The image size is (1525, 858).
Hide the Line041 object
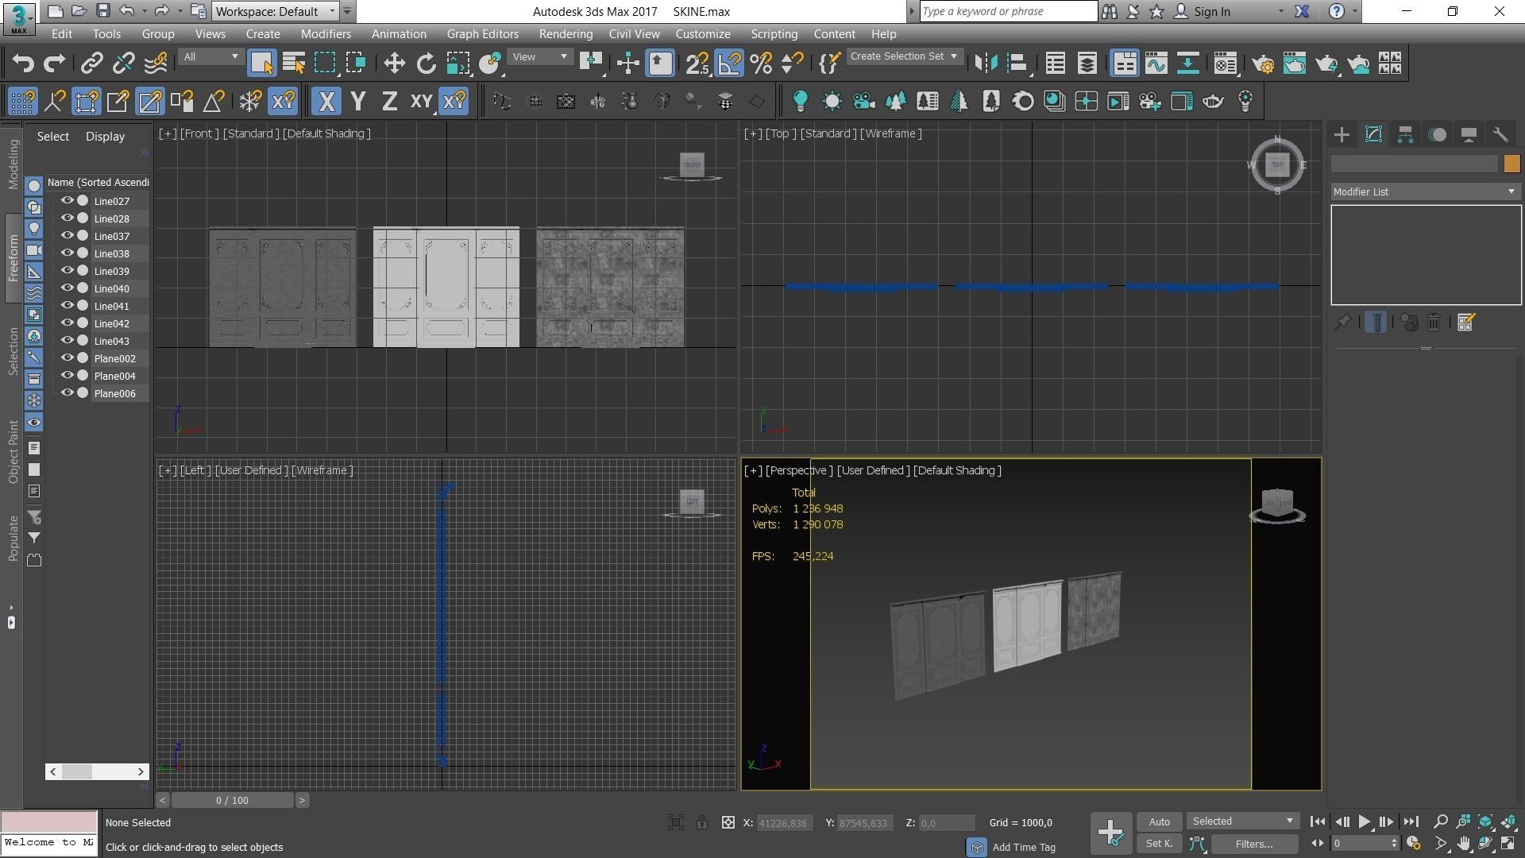[68, 306]
